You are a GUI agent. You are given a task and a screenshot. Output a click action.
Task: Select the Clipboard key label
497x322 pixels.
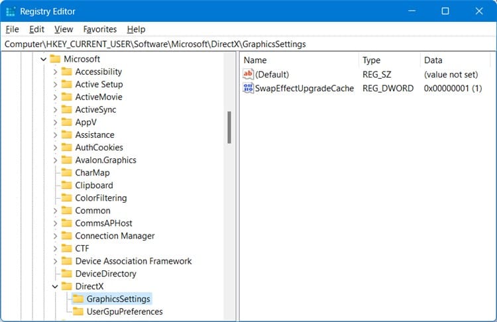[x=94, y=186]
